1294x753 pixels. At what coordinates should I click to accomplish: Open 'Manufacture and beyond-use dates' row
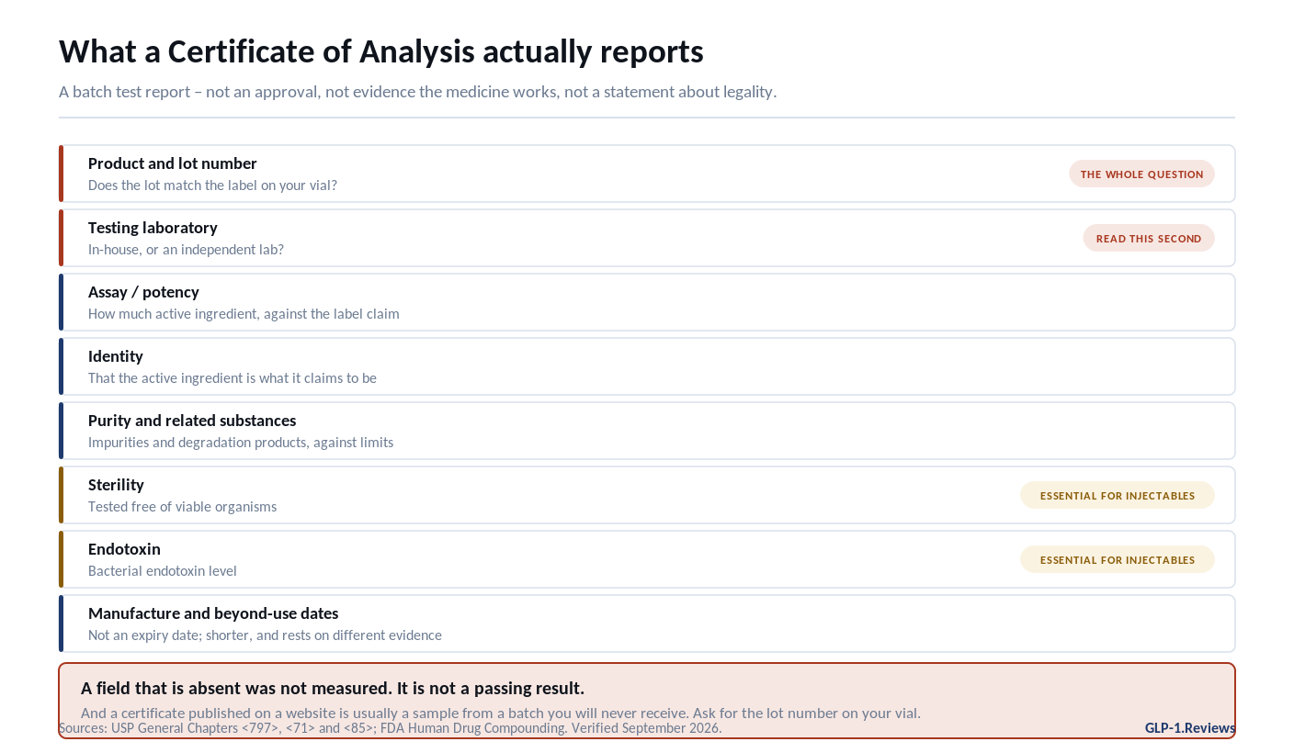(x=647, y=624)
